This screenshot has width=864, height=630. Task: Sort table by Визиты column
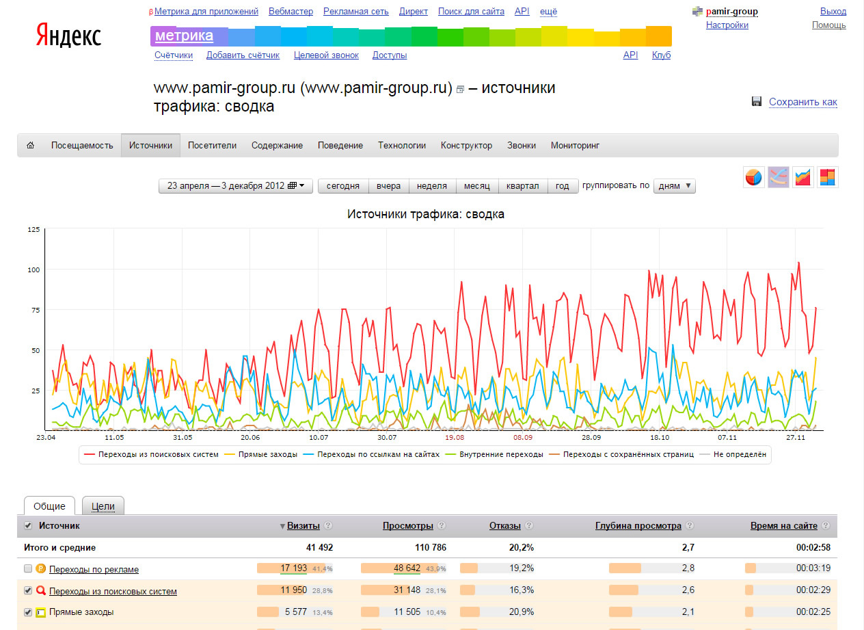303,526
